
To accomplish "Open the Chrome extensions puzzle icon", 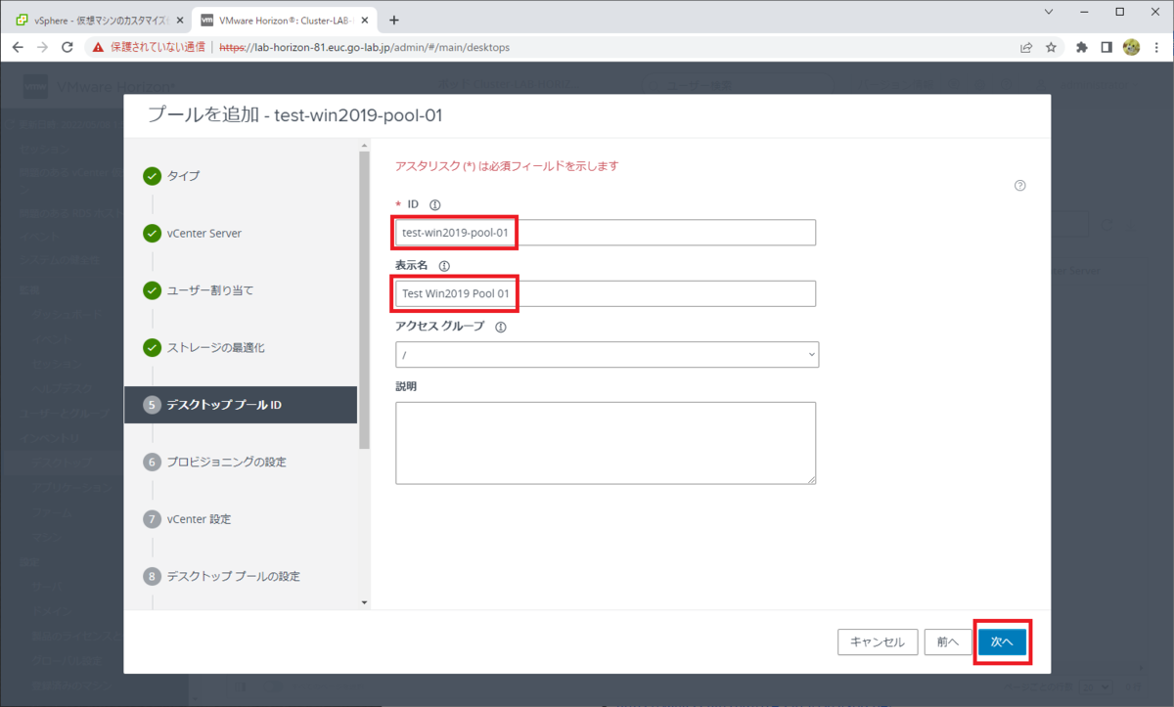I will 1082,47.
